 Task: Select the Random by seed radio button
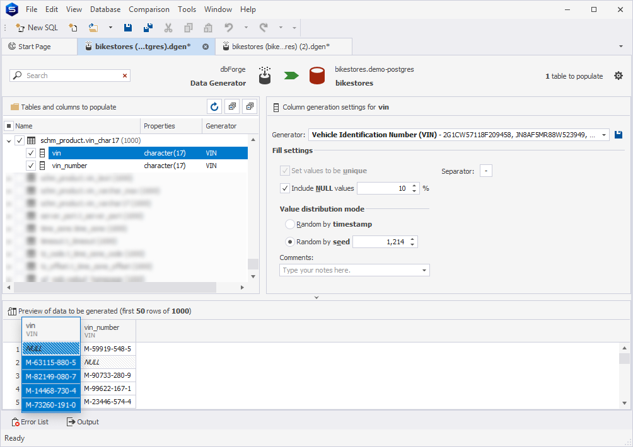point(290,242)
